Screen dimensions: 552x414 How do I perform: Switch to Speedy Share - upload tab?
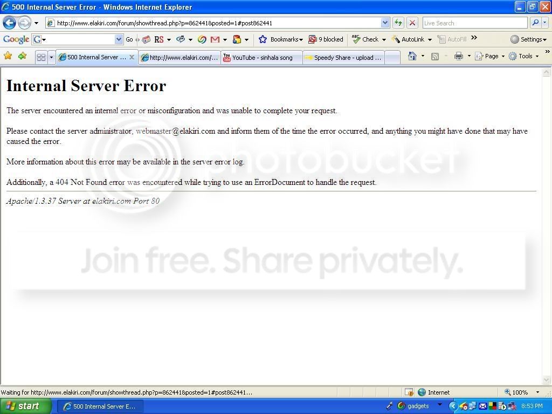[x=343, y=57]
